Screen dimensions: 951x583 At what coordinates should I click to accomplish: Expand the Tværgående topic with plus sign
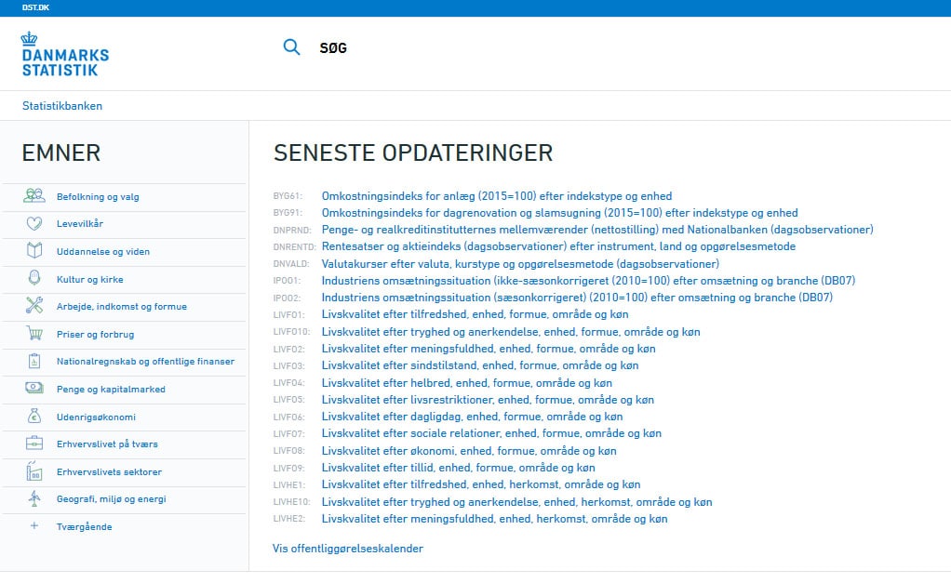pos(35,526)
